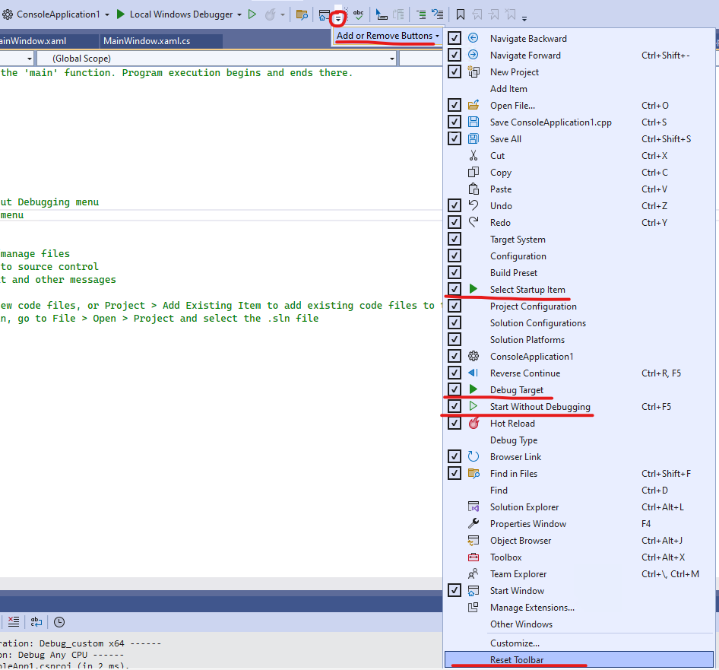Click the green Local Windows Debugger play icon
This screenshot has height=670, width=719.
[x=121, y=14]
